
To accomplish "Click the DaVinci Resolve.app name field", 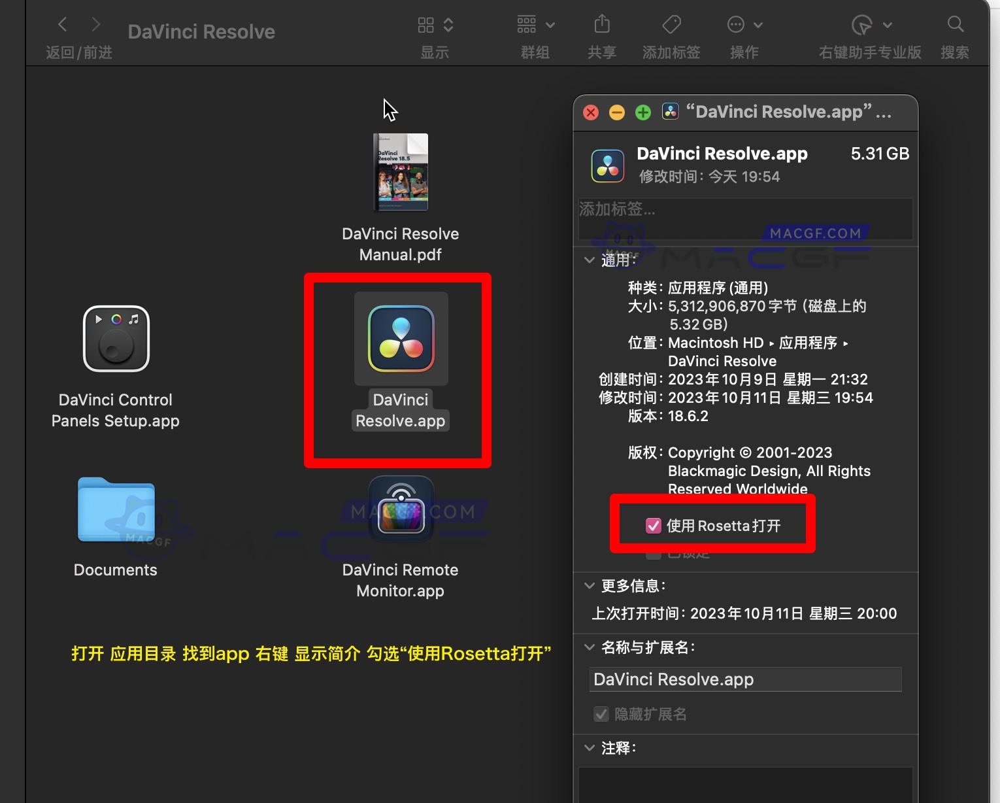I will tap(744, 679).
